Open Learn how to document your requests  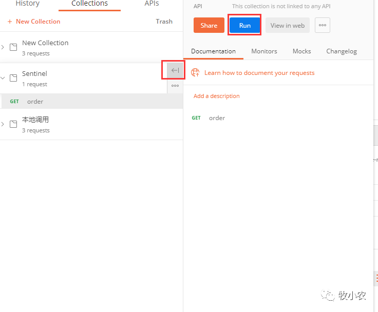pyautogui.click(x=259, y=73)
